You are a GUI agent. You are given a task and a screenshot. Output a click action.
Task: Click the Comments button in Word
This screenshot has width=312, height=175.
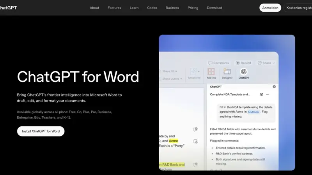tap(218, 63)
